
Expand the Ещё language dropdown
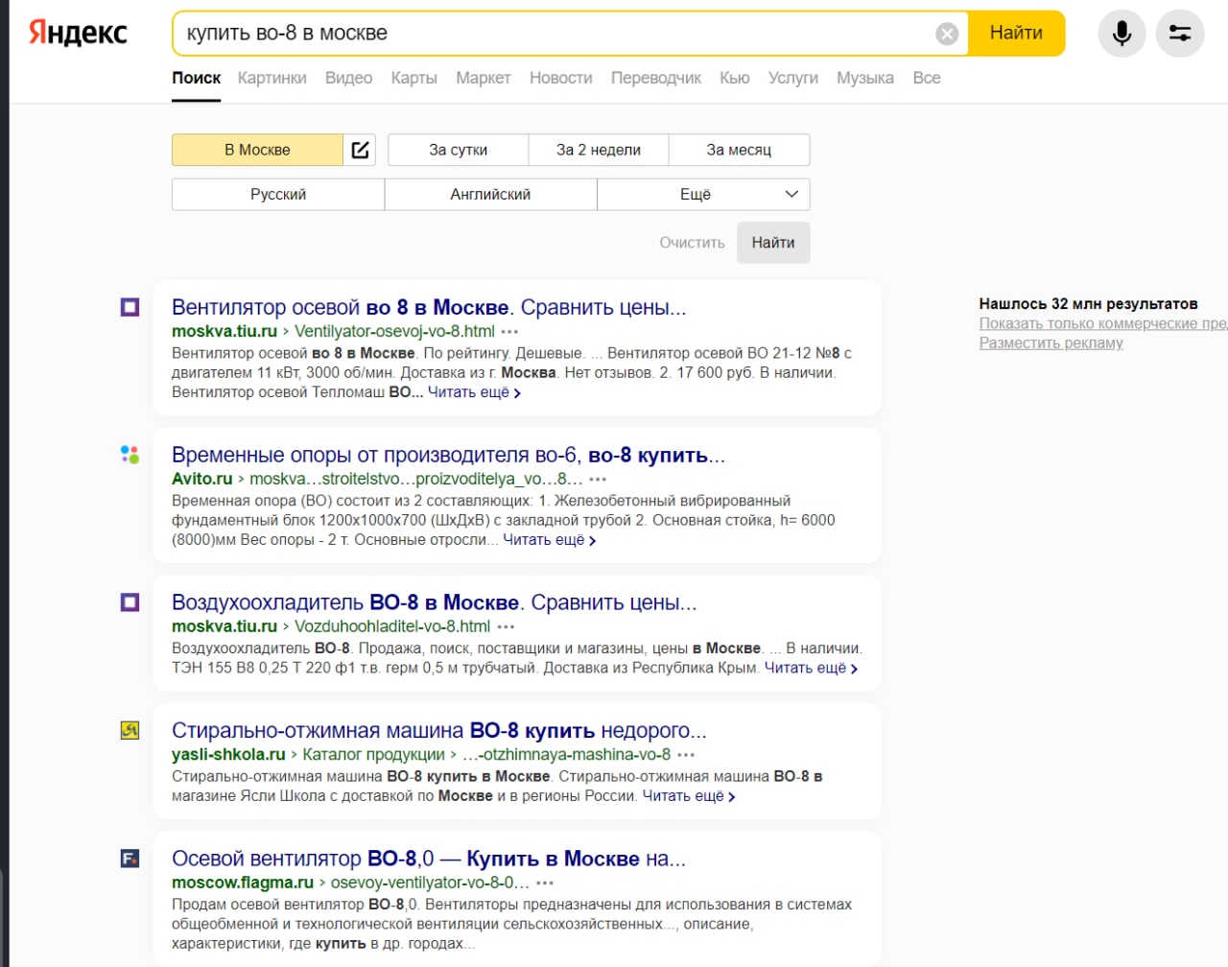[x=703, y=194]
